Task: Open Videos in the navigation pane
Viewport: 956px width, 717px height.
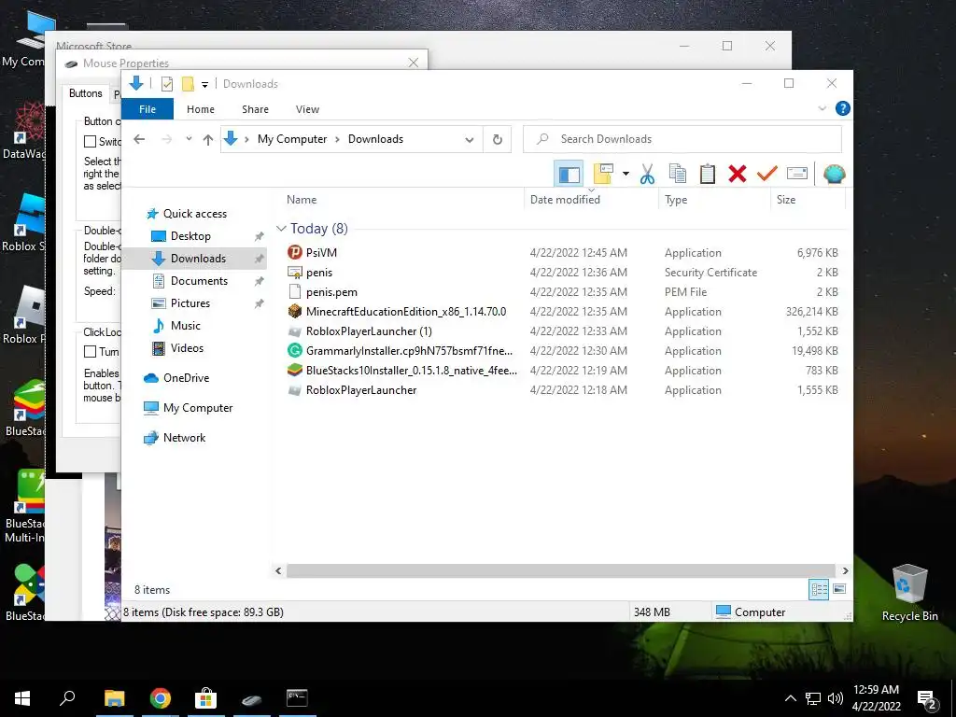Action: pyautogui.click(x=176, y=348)
